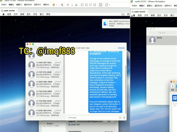177x132 pixels.
Task: Open the 好友 menu in macOS menu bar
Action: point(35,14)
